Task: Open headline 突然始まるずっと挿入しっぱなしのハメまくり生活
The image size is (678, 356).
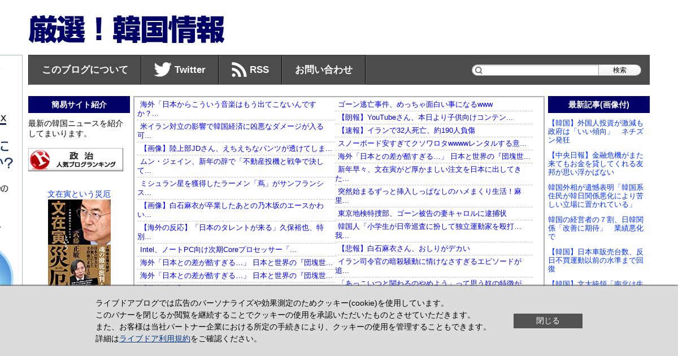Action: 429,196
